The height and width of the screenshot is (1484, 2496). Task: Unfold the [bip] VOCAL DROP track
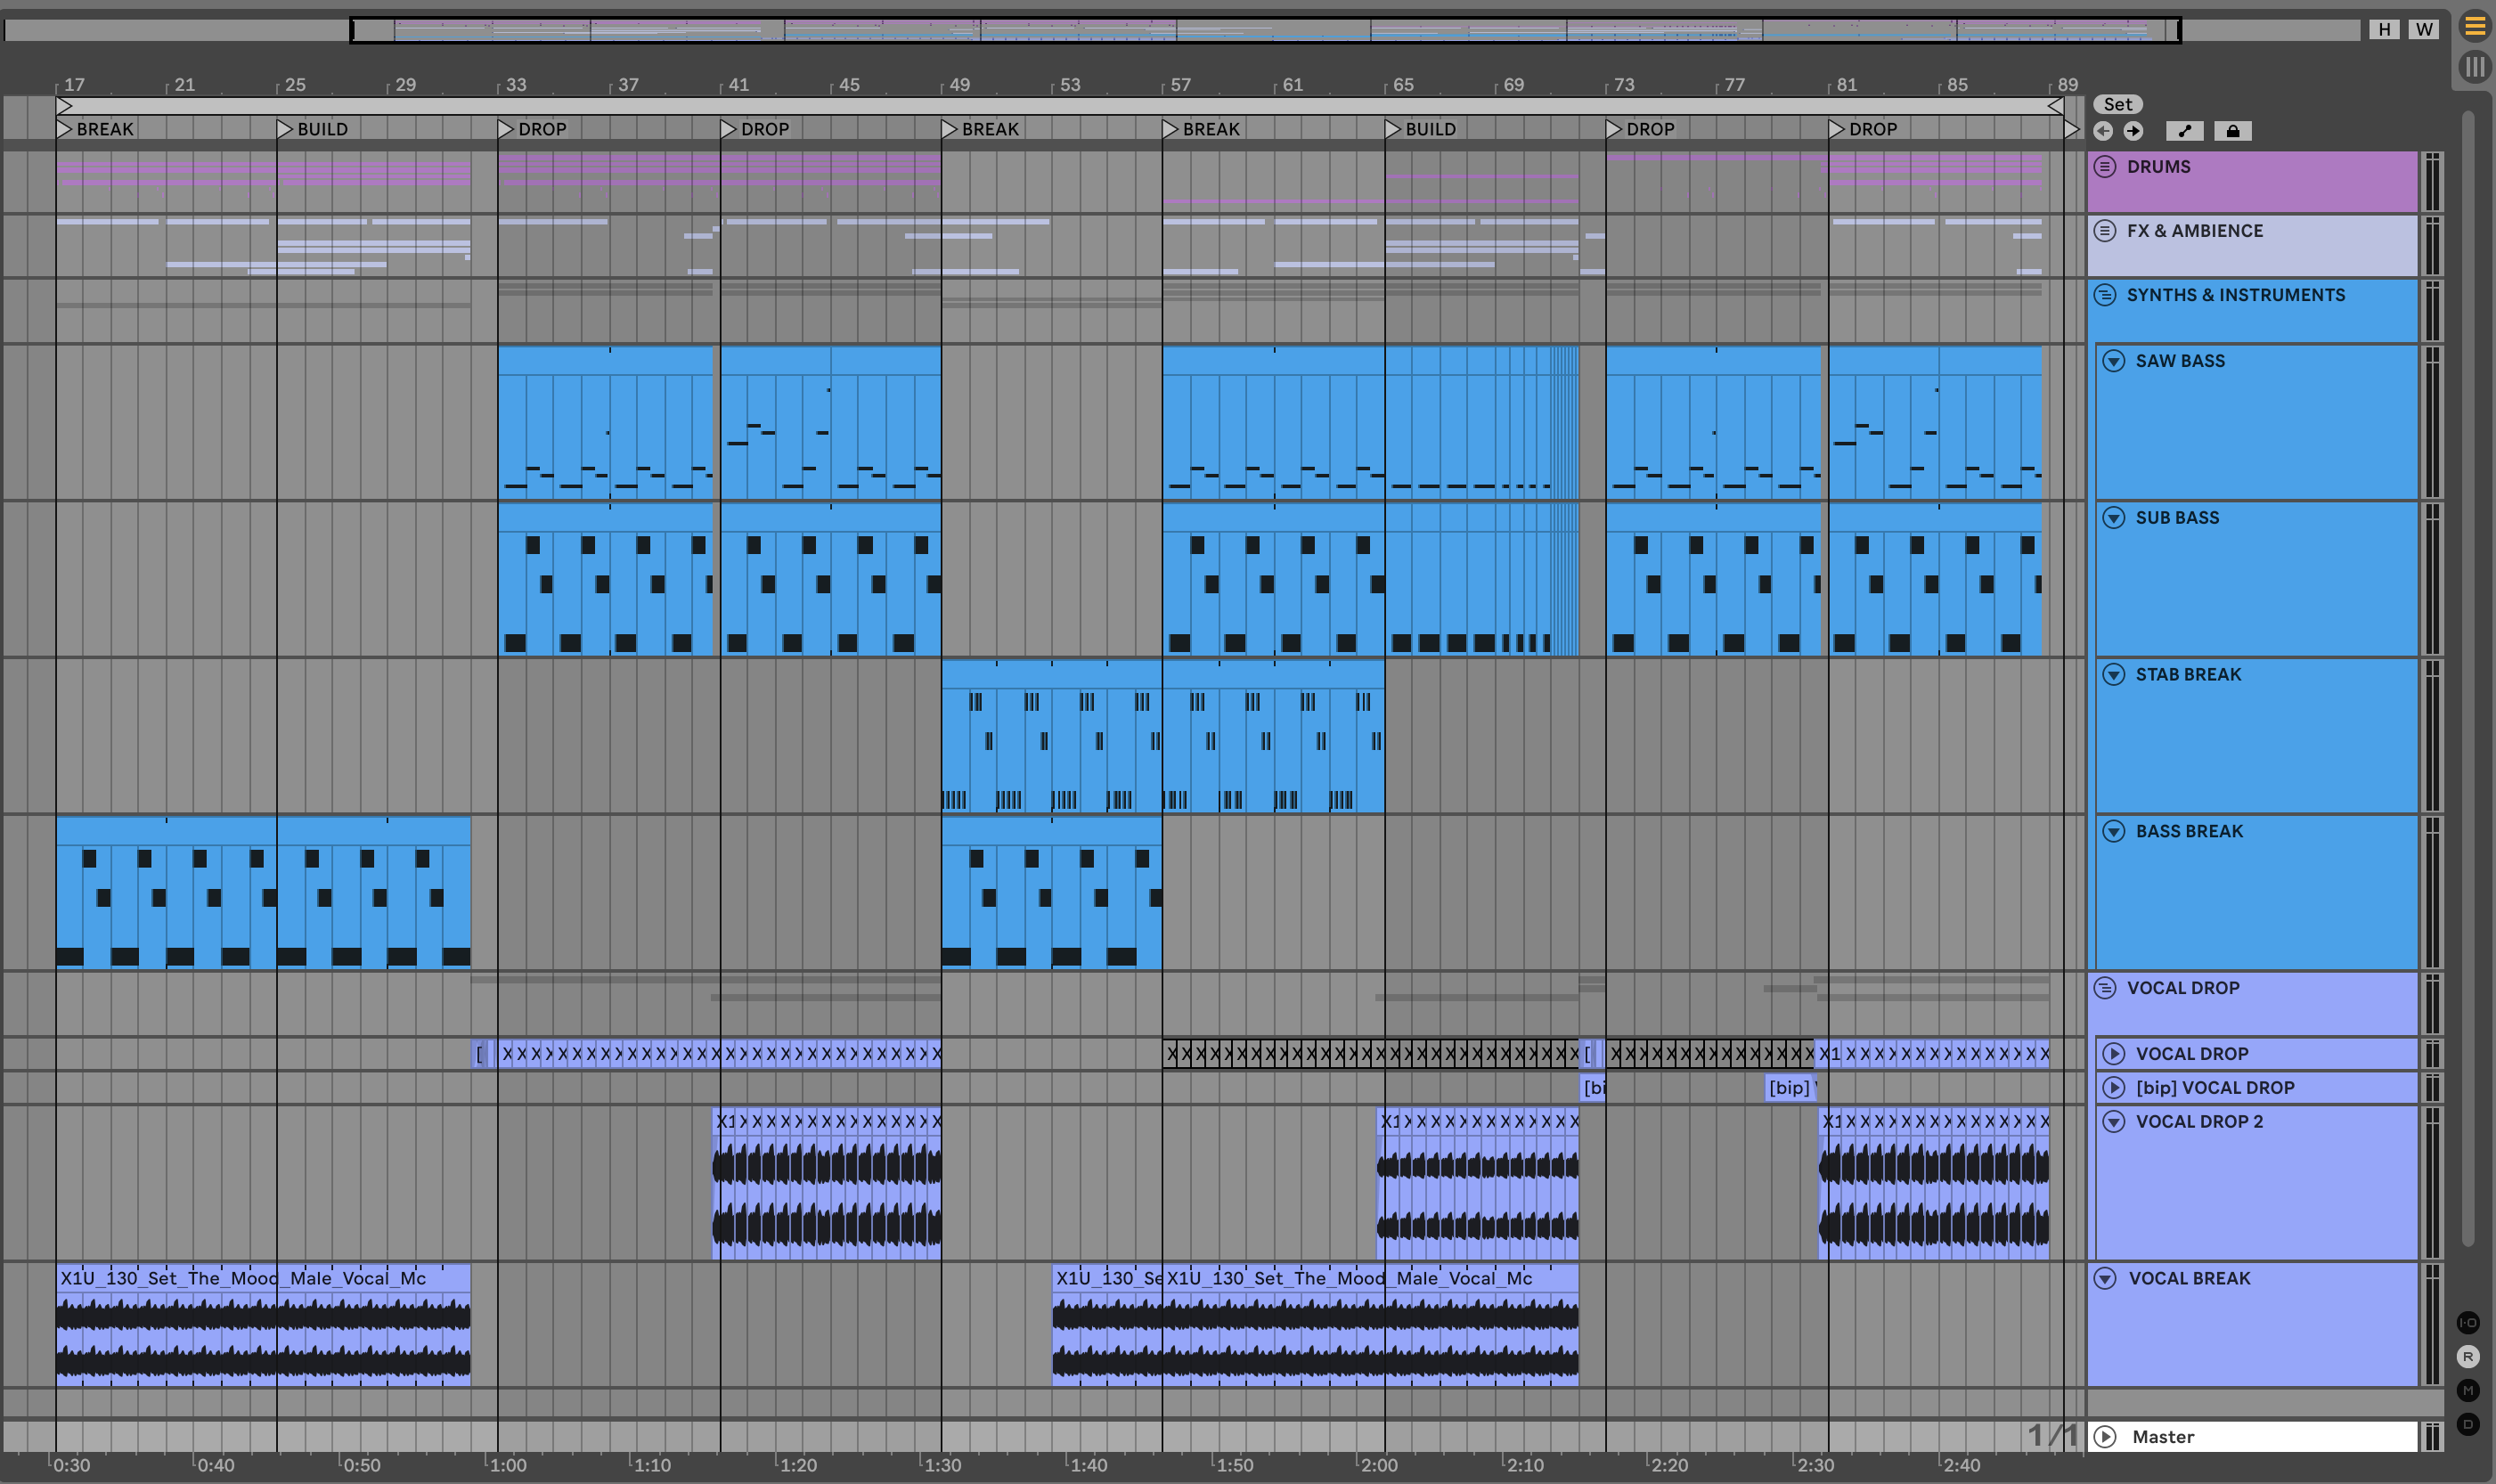(2114, 1087)
